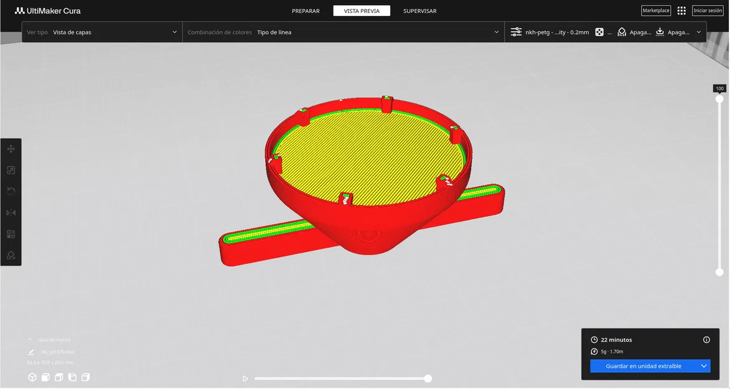Switch to the VISTA PREVIA stage

(362, 11)
